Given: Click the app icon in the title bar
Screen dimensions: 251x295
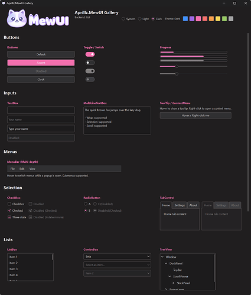Looking at the screenshot, I should 4,3.
